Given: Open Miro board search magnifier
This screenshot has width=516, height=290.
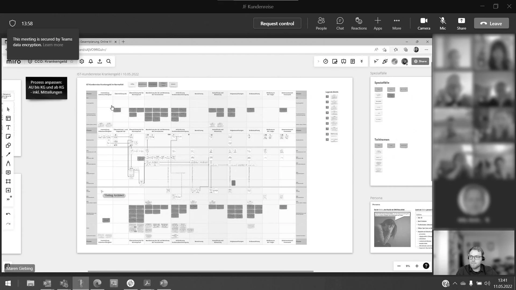Looking at the screenshot, I should click(x=109, y=61).
